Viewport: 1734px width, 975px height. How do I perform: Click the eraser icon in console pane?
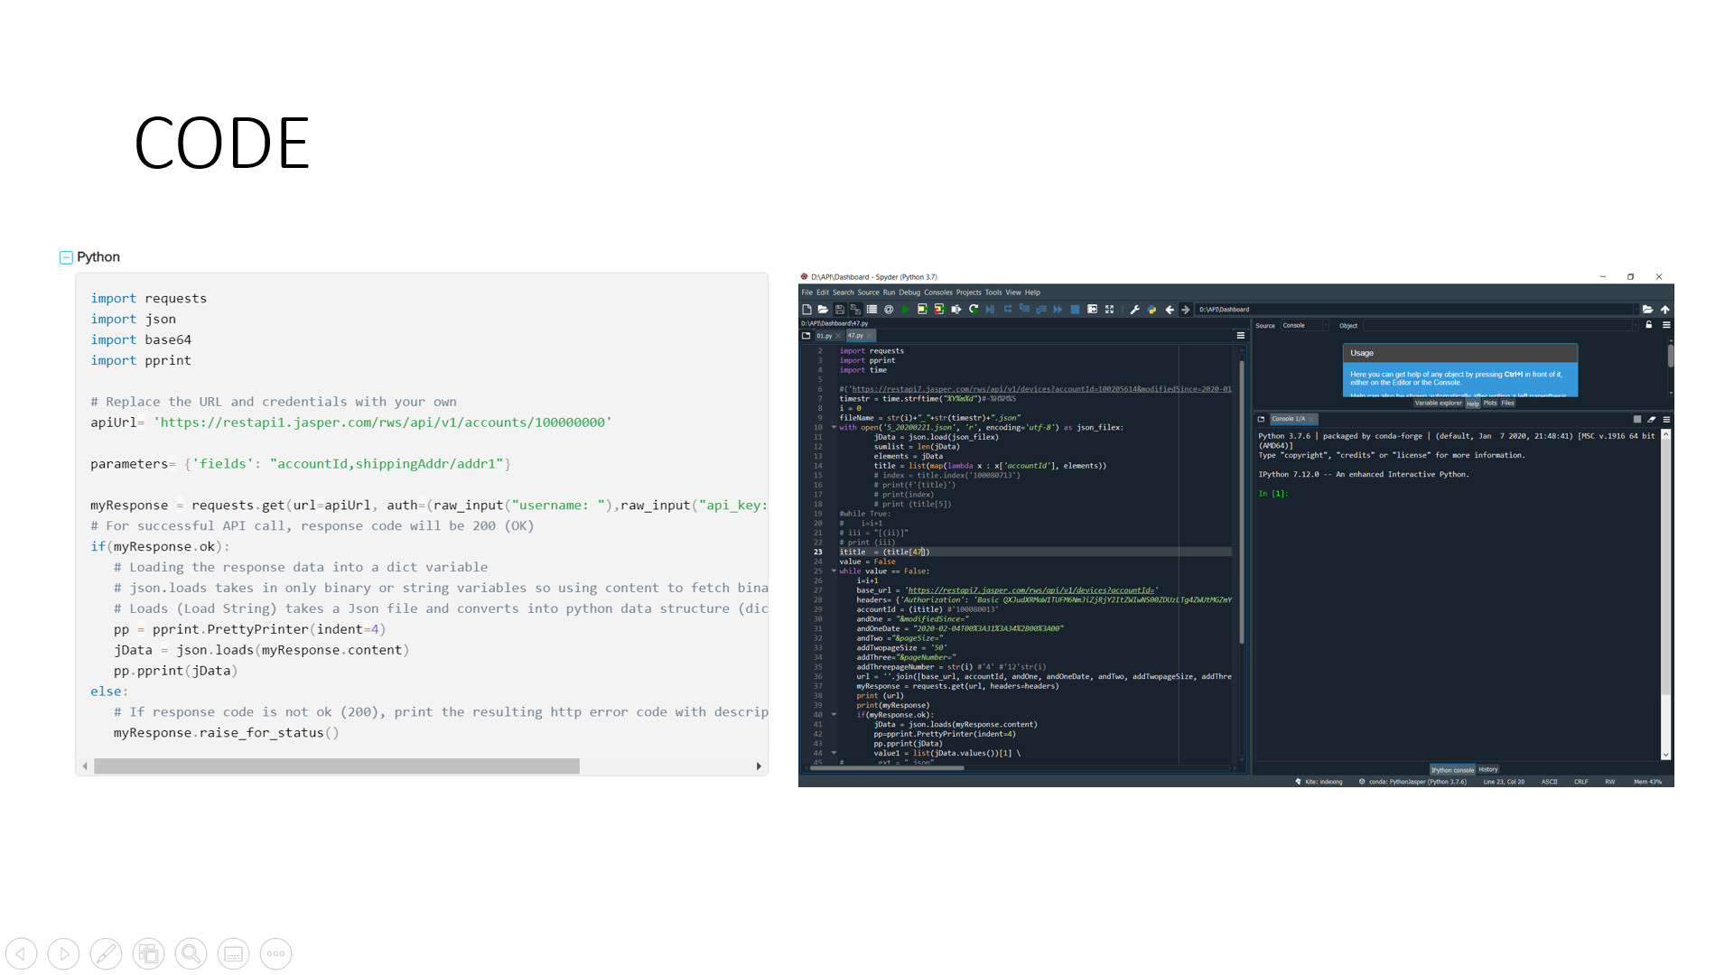(x=1652, y=419)
